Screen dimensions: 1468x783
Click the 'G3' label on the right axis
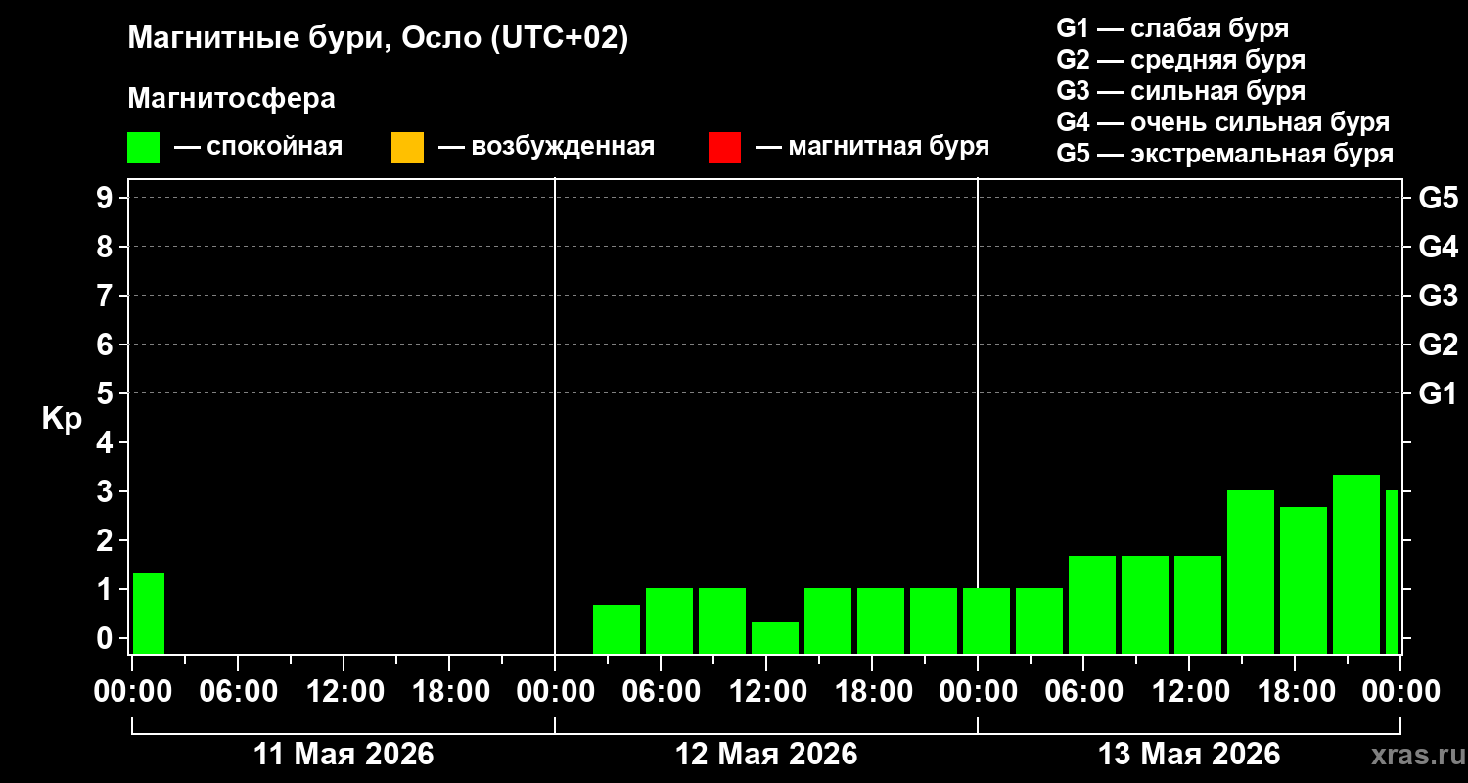click(1438, 296)
